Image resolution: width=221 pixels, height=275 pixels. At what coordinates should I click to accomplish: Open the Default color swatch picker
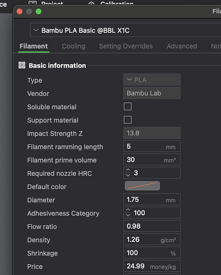pyautogui.click(x=143, y=186)
